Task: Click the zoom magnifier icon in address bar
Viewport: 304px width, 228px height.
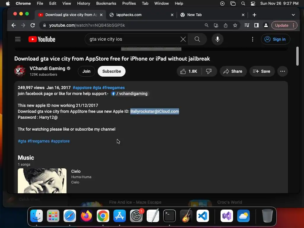Action: point(207,25)
